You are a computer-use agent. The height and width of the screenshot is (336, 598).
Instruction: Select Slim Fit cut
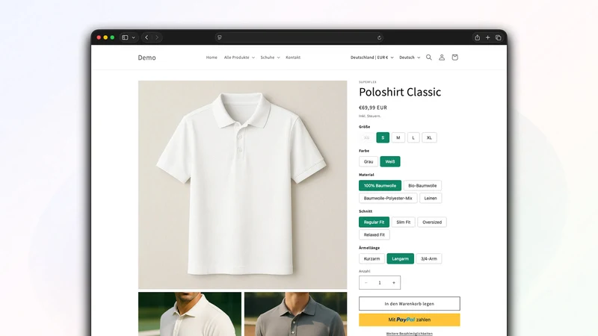pyautogui.click(x=404, y=222)
